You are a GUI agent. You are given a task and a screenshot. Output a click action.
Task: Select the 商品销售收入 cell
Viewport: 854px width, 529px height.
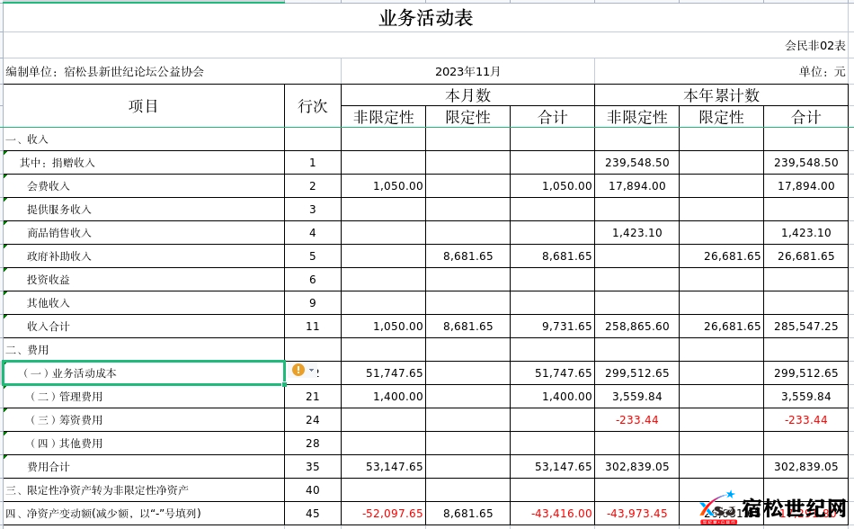[144, 233]
